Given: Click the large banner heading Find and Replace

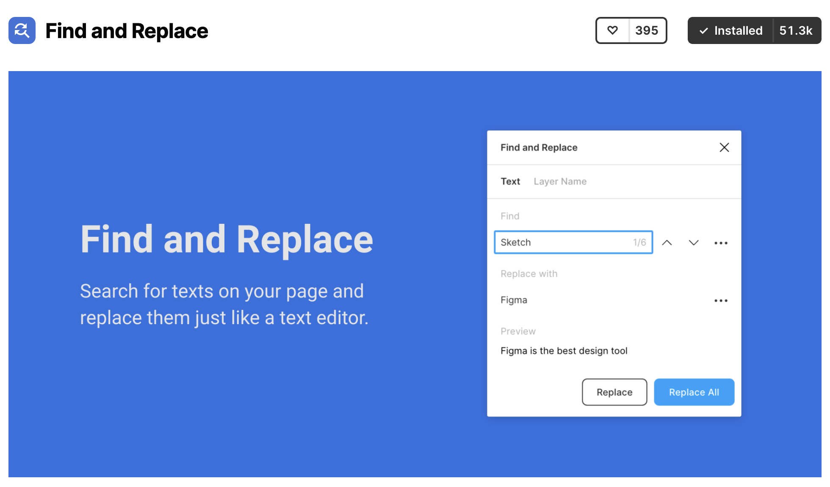Looking at the screenshot, I should click(227, 240).
